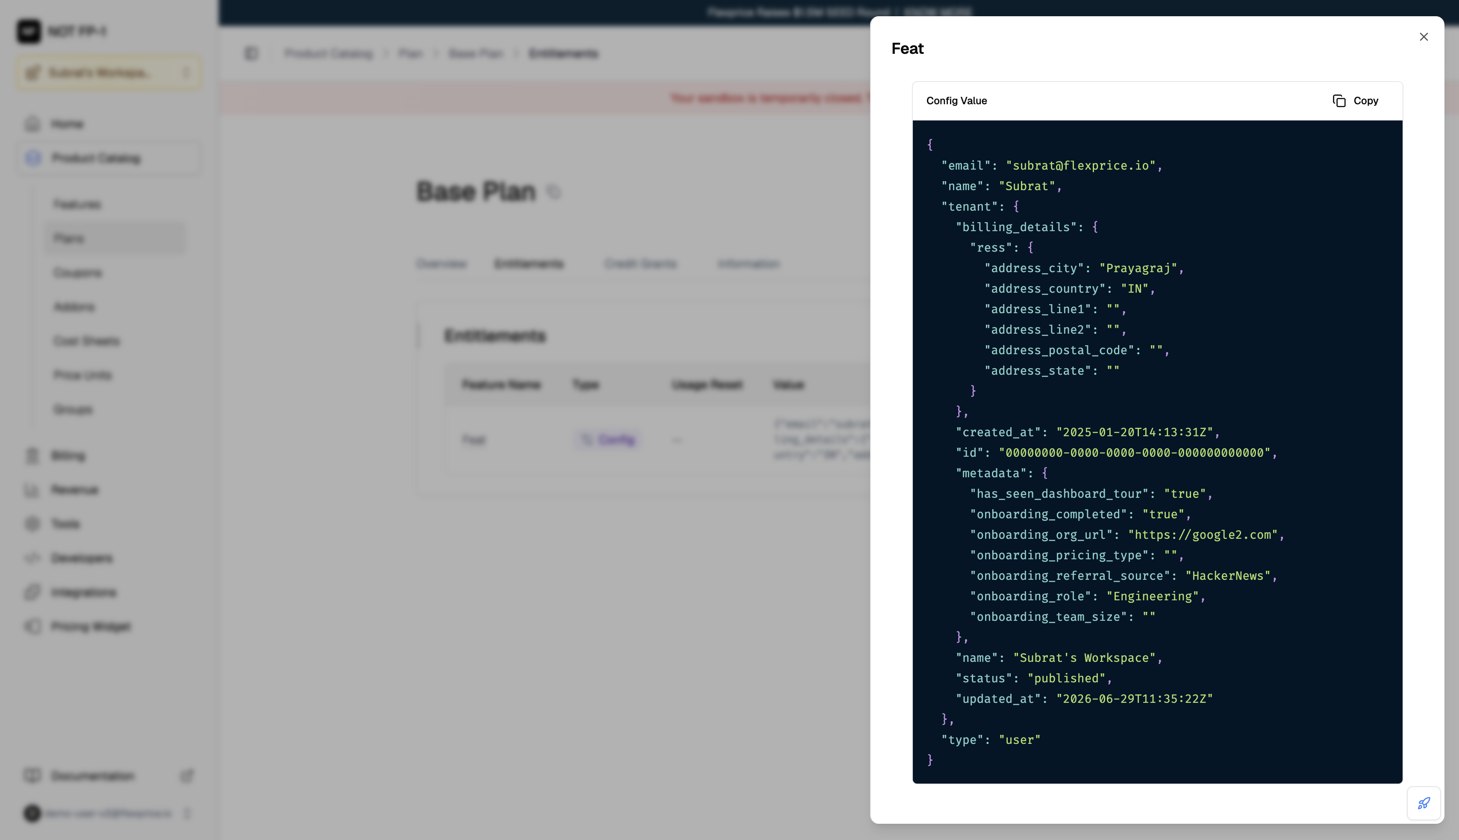Screen dimensions: 1459x840
Task: Click the updated_at timestamp value
Action: (x=1134, y=699)
